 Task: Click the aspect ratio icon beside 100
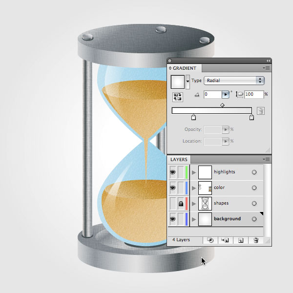pos(239,95)
